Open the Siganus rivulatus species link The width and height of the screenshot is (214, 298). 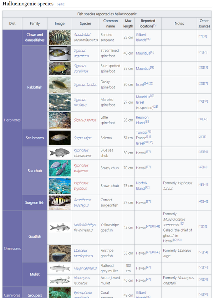click(x=80, y=102)
